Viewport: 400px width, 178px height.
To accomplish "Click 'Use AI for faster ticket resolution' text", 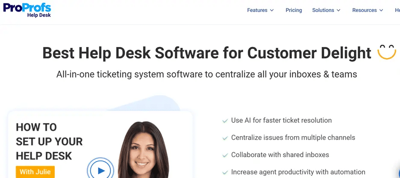I will click(x=281, y=120).
